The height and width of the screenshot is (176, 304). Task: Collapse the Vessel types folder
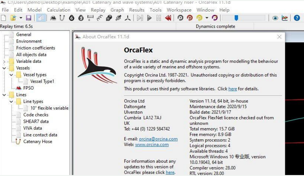pyautogui.click(x=11, y=75)
